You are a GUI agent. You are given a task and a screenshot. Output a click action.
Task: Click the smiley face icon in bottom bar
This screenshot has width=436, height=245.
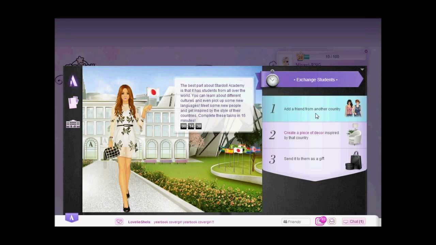click(x=332, y=222)
